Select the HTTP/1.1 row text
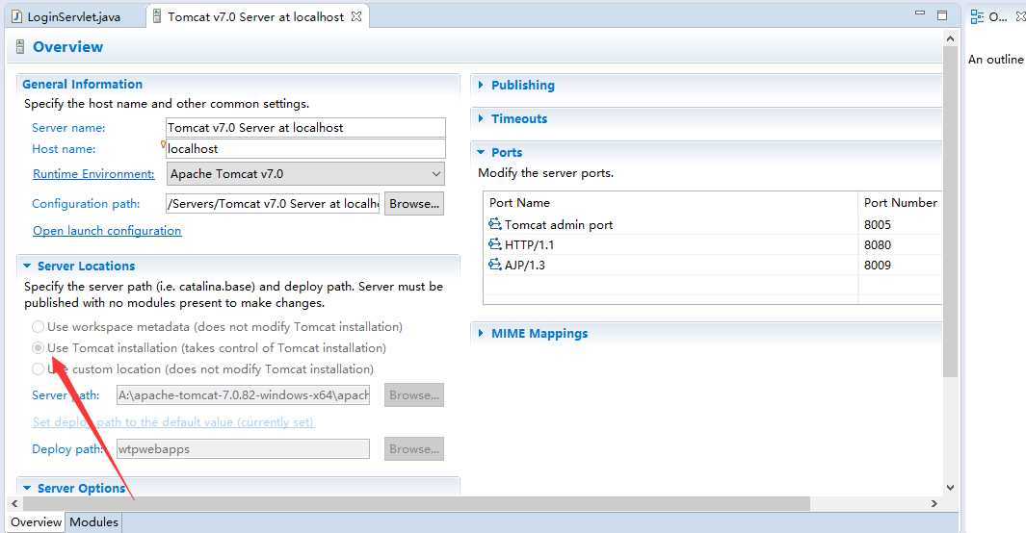This screenshot has height=533, width=1026. tap(529, 245)
